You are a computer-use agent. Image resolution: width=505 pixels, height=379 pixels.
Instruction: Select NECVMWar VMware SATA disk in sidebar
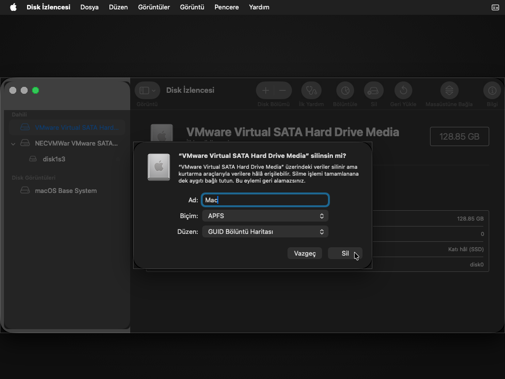pyautogui.click(x=67, y=143)
